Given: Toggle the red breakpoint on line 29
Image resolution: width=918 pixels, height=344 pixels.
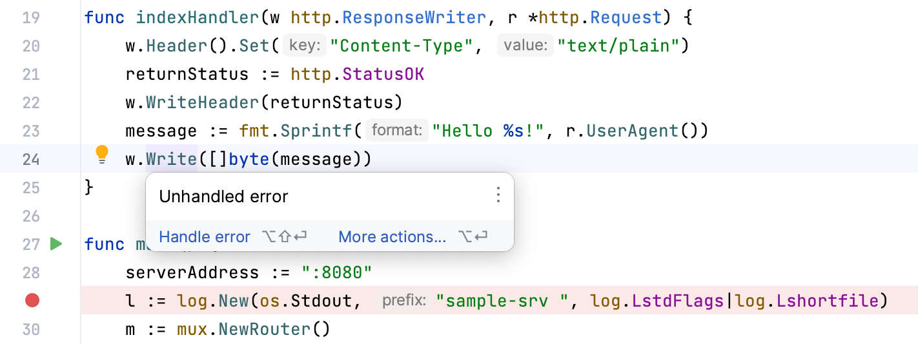Looking at the screenshot, I should pos(32,300).
